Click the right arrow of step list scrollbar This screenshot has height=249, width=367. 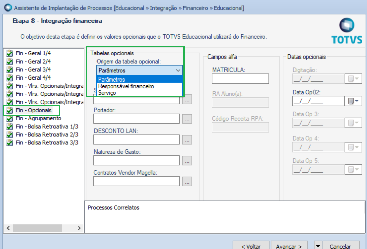pos(79,228)
